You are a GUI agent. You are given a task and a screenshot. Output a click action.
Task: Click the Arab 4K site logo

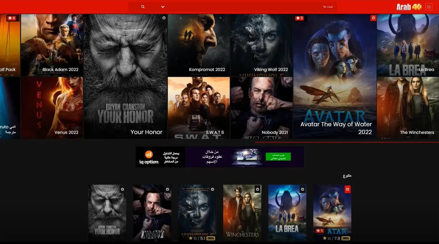coord(409,7)
